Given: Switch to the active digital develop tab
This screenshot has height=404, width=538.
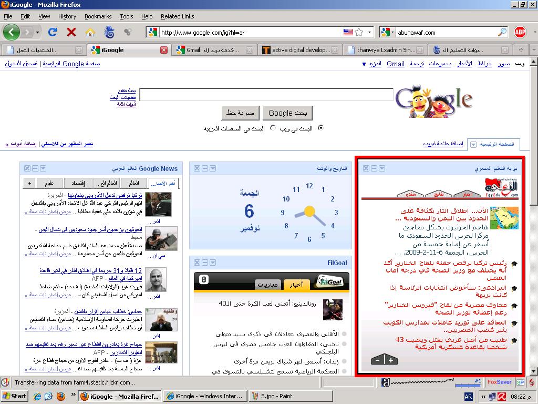Looking at the screenshot, I should point(299,50).
